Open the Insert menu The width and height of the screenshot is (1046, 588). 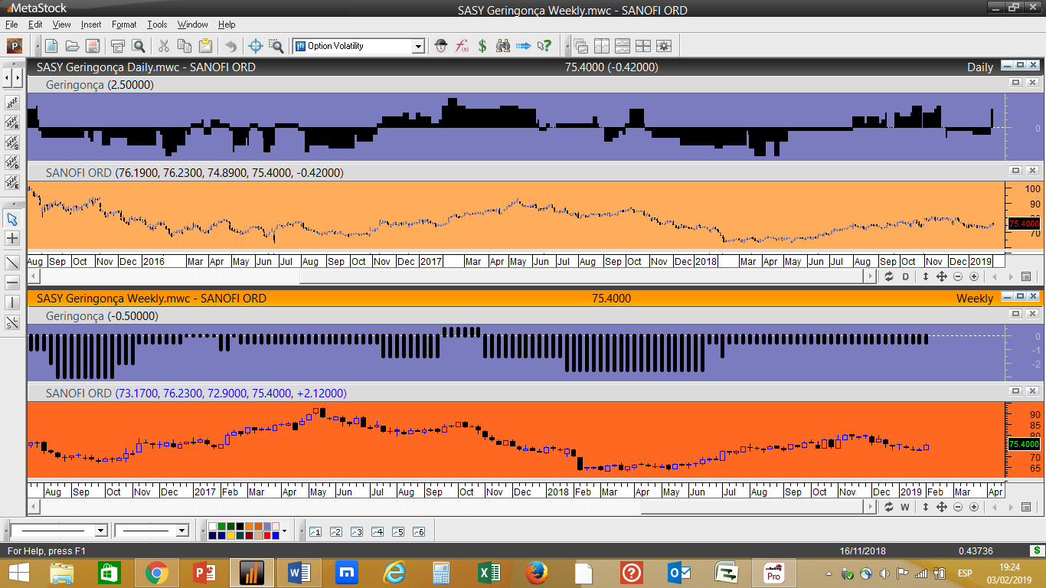[x=91, y=24]
